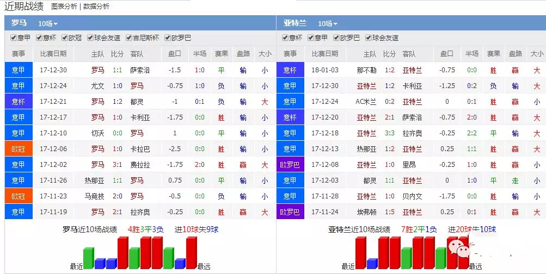The image size is (546, 274).
Task: Click the 意杯 badge on Atalanta's 17-12-20 row
Action: point(290,117)
